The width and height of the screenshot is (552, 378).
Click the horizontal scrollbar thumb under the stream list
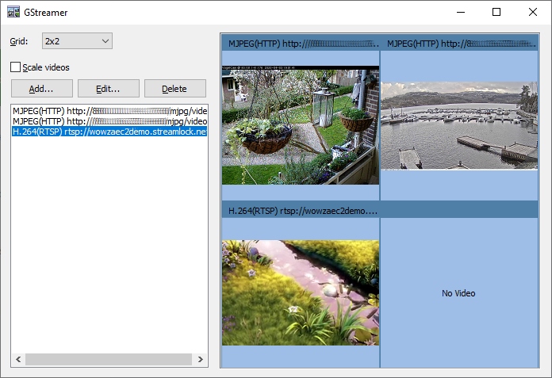click(x=107, y=359)
